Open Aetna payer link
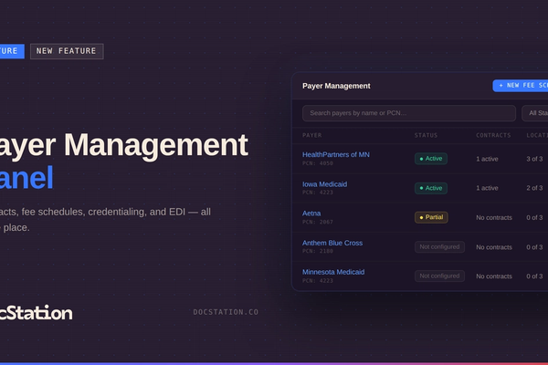The width and height of the screenshot is (548, 365). pos(311,213)
